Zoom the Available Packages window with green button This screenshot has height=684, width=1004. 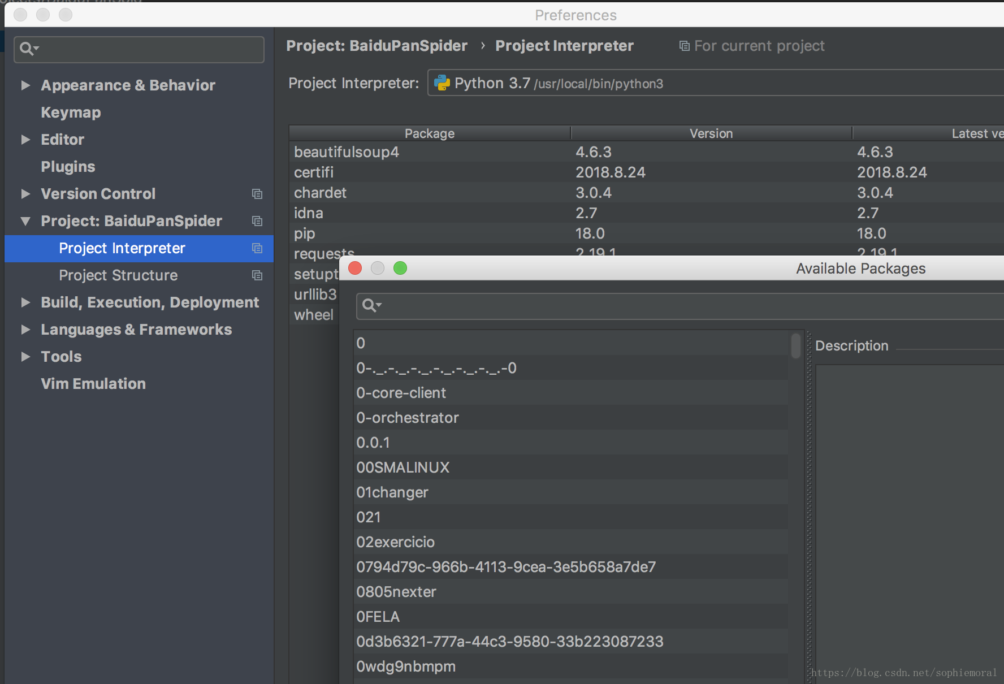click(x=400, y=268)
